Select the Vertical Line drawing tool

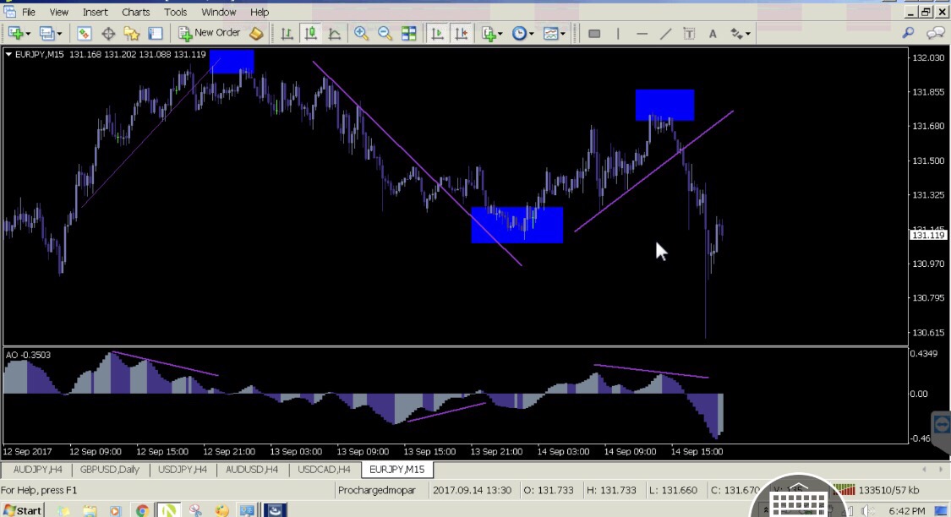pyautogui.click(x=618, y=33)
